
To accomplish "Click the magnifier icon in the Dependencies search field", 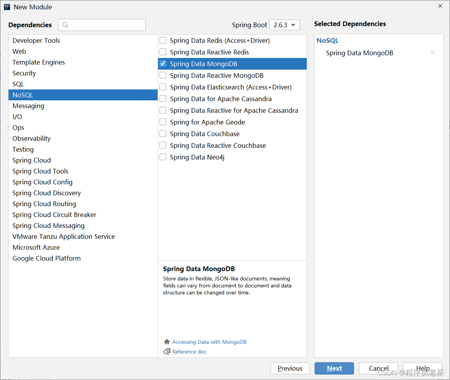I will pos(64,25).
